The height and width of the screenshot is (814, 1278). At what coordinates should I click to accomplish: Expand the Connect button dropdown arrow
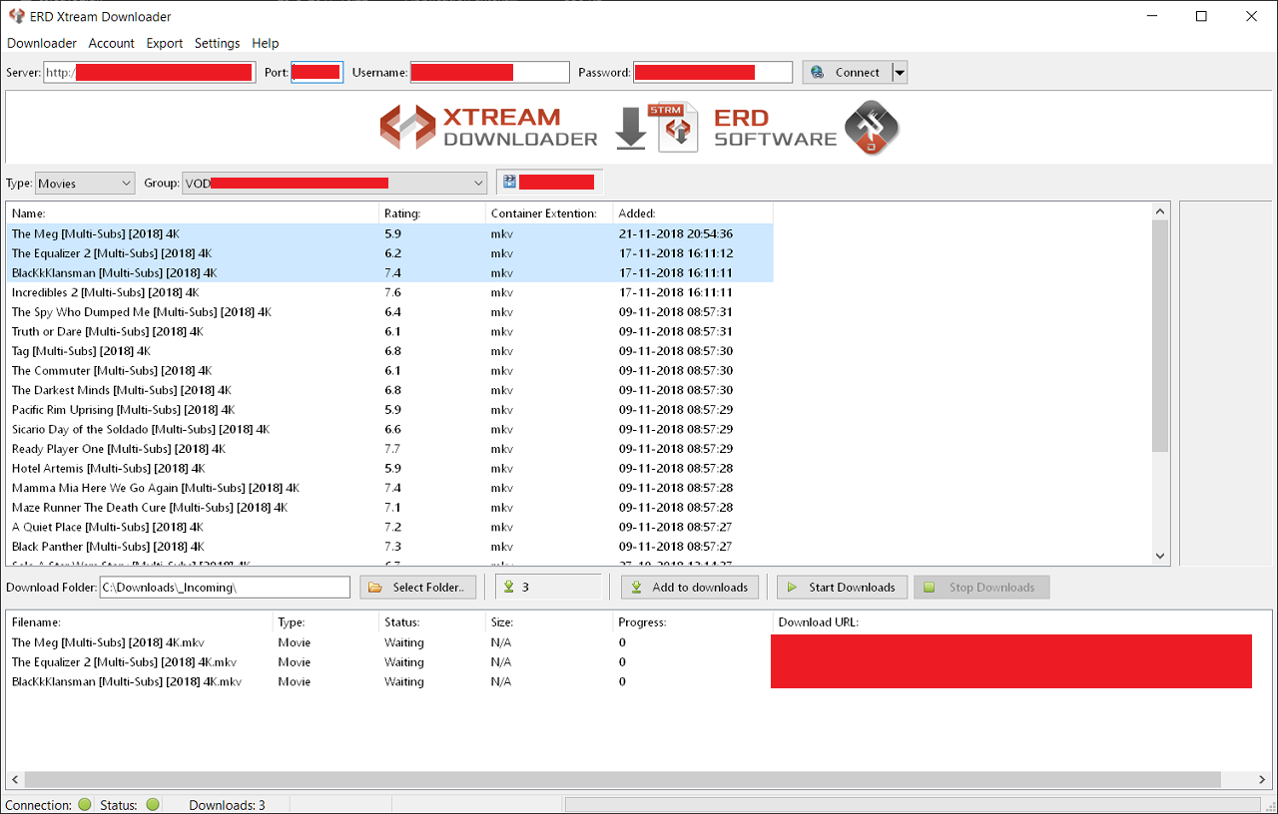point(900,72)
